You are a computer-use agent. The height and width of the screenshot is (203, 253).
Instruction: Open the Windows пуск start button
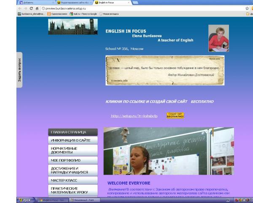tap(26, 200)
